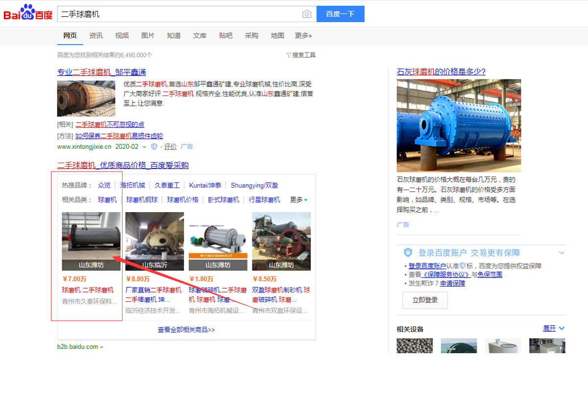Click the www.xintongjixie.cn URL
The width and height of the screenshot is (588, 411).
point(84,147)
